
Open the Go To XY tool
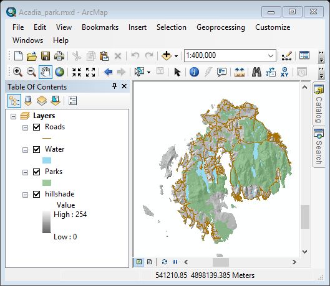coord(284,72)
